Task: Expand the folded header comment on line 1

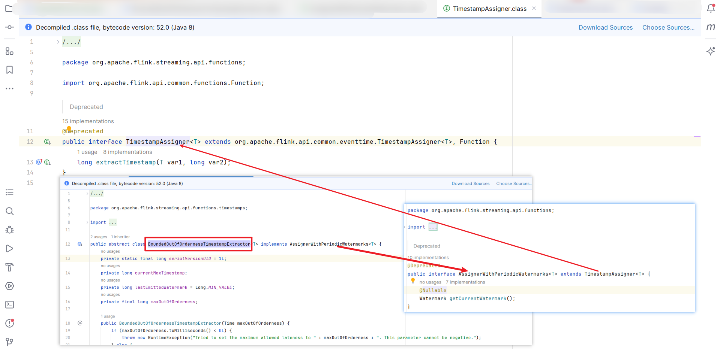Action: (x=58, y=42)
